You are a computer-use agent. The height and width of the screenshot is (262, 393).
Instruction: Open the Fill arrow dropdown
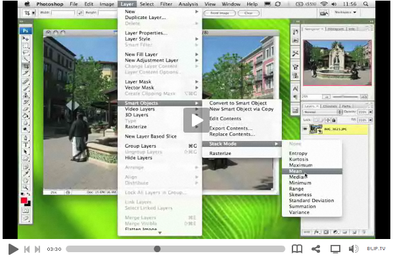coord(371,120)
